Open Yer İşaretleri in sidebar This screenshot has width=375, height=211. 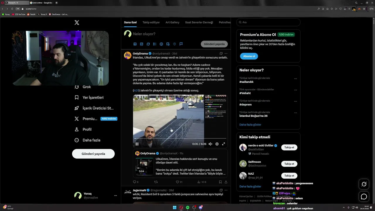pyautogui.click(x=89, y=97)
